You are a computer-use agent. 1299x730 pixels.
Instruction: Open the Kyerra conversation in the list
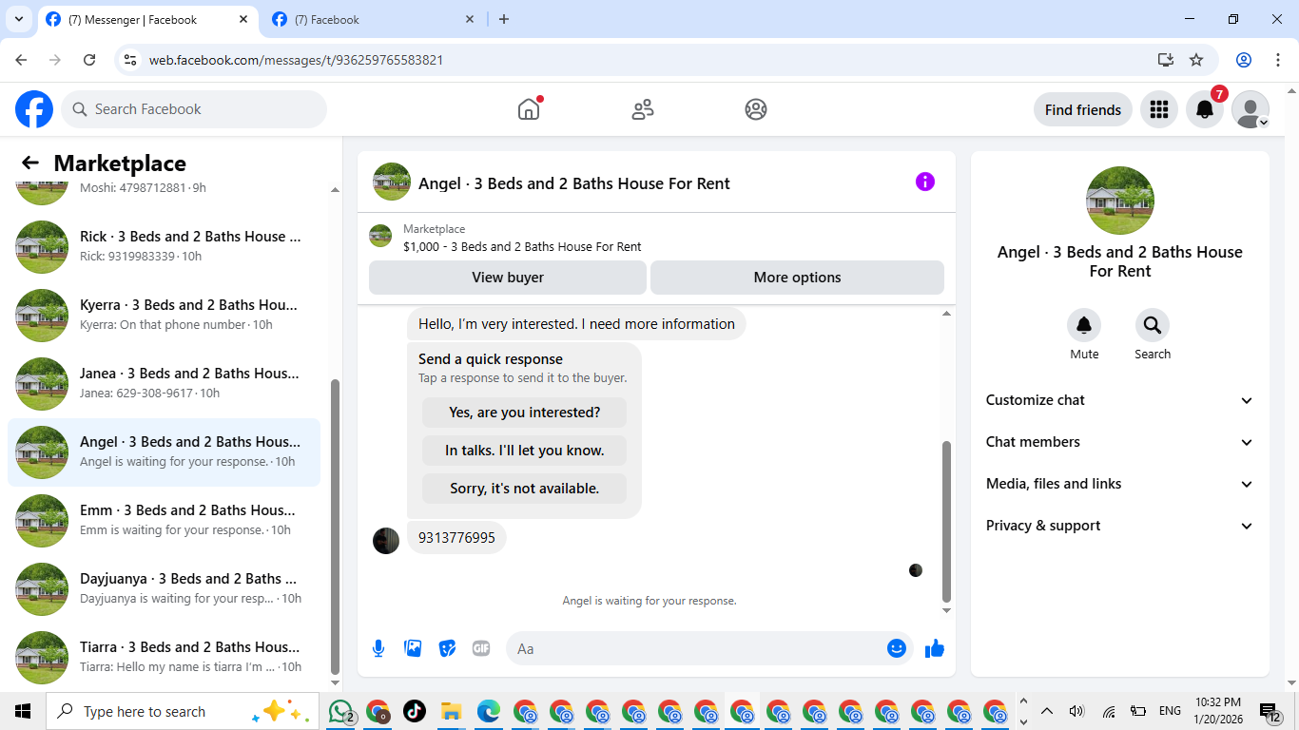point(164,316)
